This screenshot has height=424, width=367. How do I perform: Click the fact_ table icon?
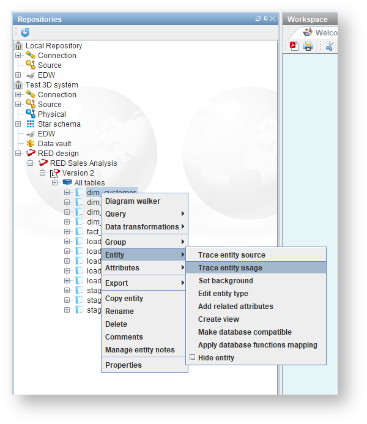80,231
